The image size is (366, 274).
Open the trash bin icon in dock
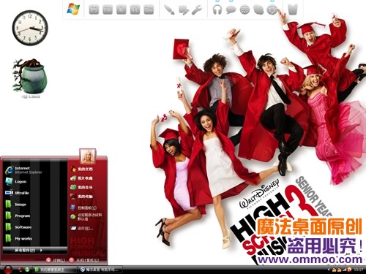293,9
